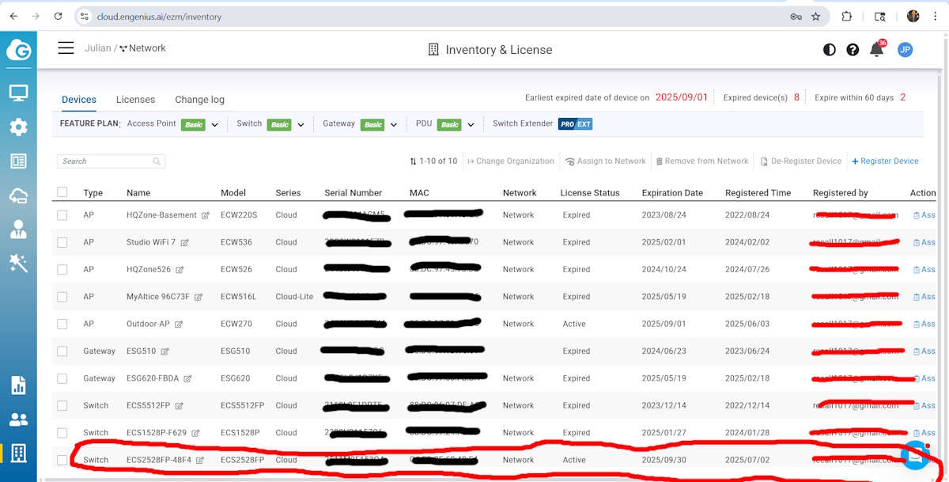Open the notifications bell
Viewport: 949px width, 482px height.
(876, 50)
